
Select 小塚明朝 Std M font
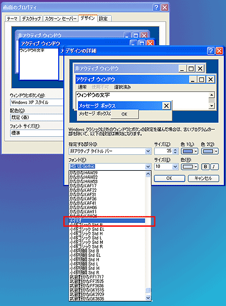pyautogui.click(x=107, y=268)
